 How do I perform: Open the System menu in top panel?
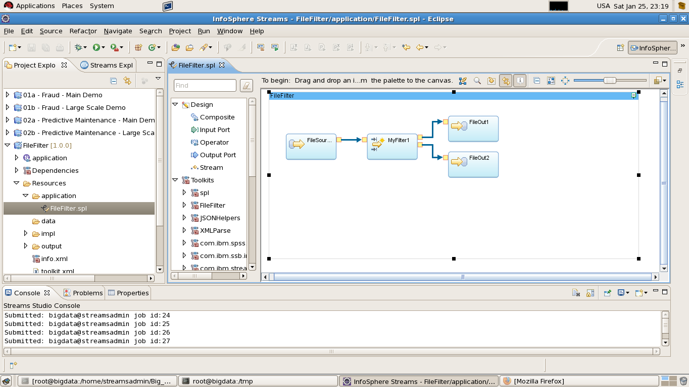pos(102,6)
